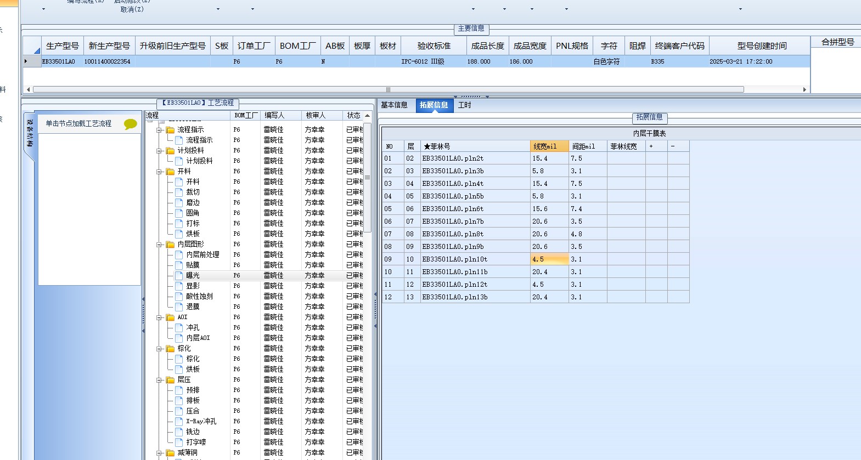Select cell EB33501LA0.pln13b
This screenshot has height=460, width=861.
point(475,297)
